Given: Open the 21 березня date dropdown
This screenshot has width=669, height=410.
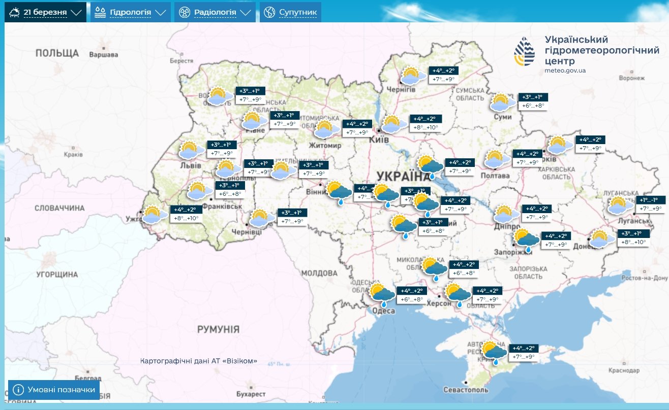Looking at the screenshot, I should click(45, 12).
